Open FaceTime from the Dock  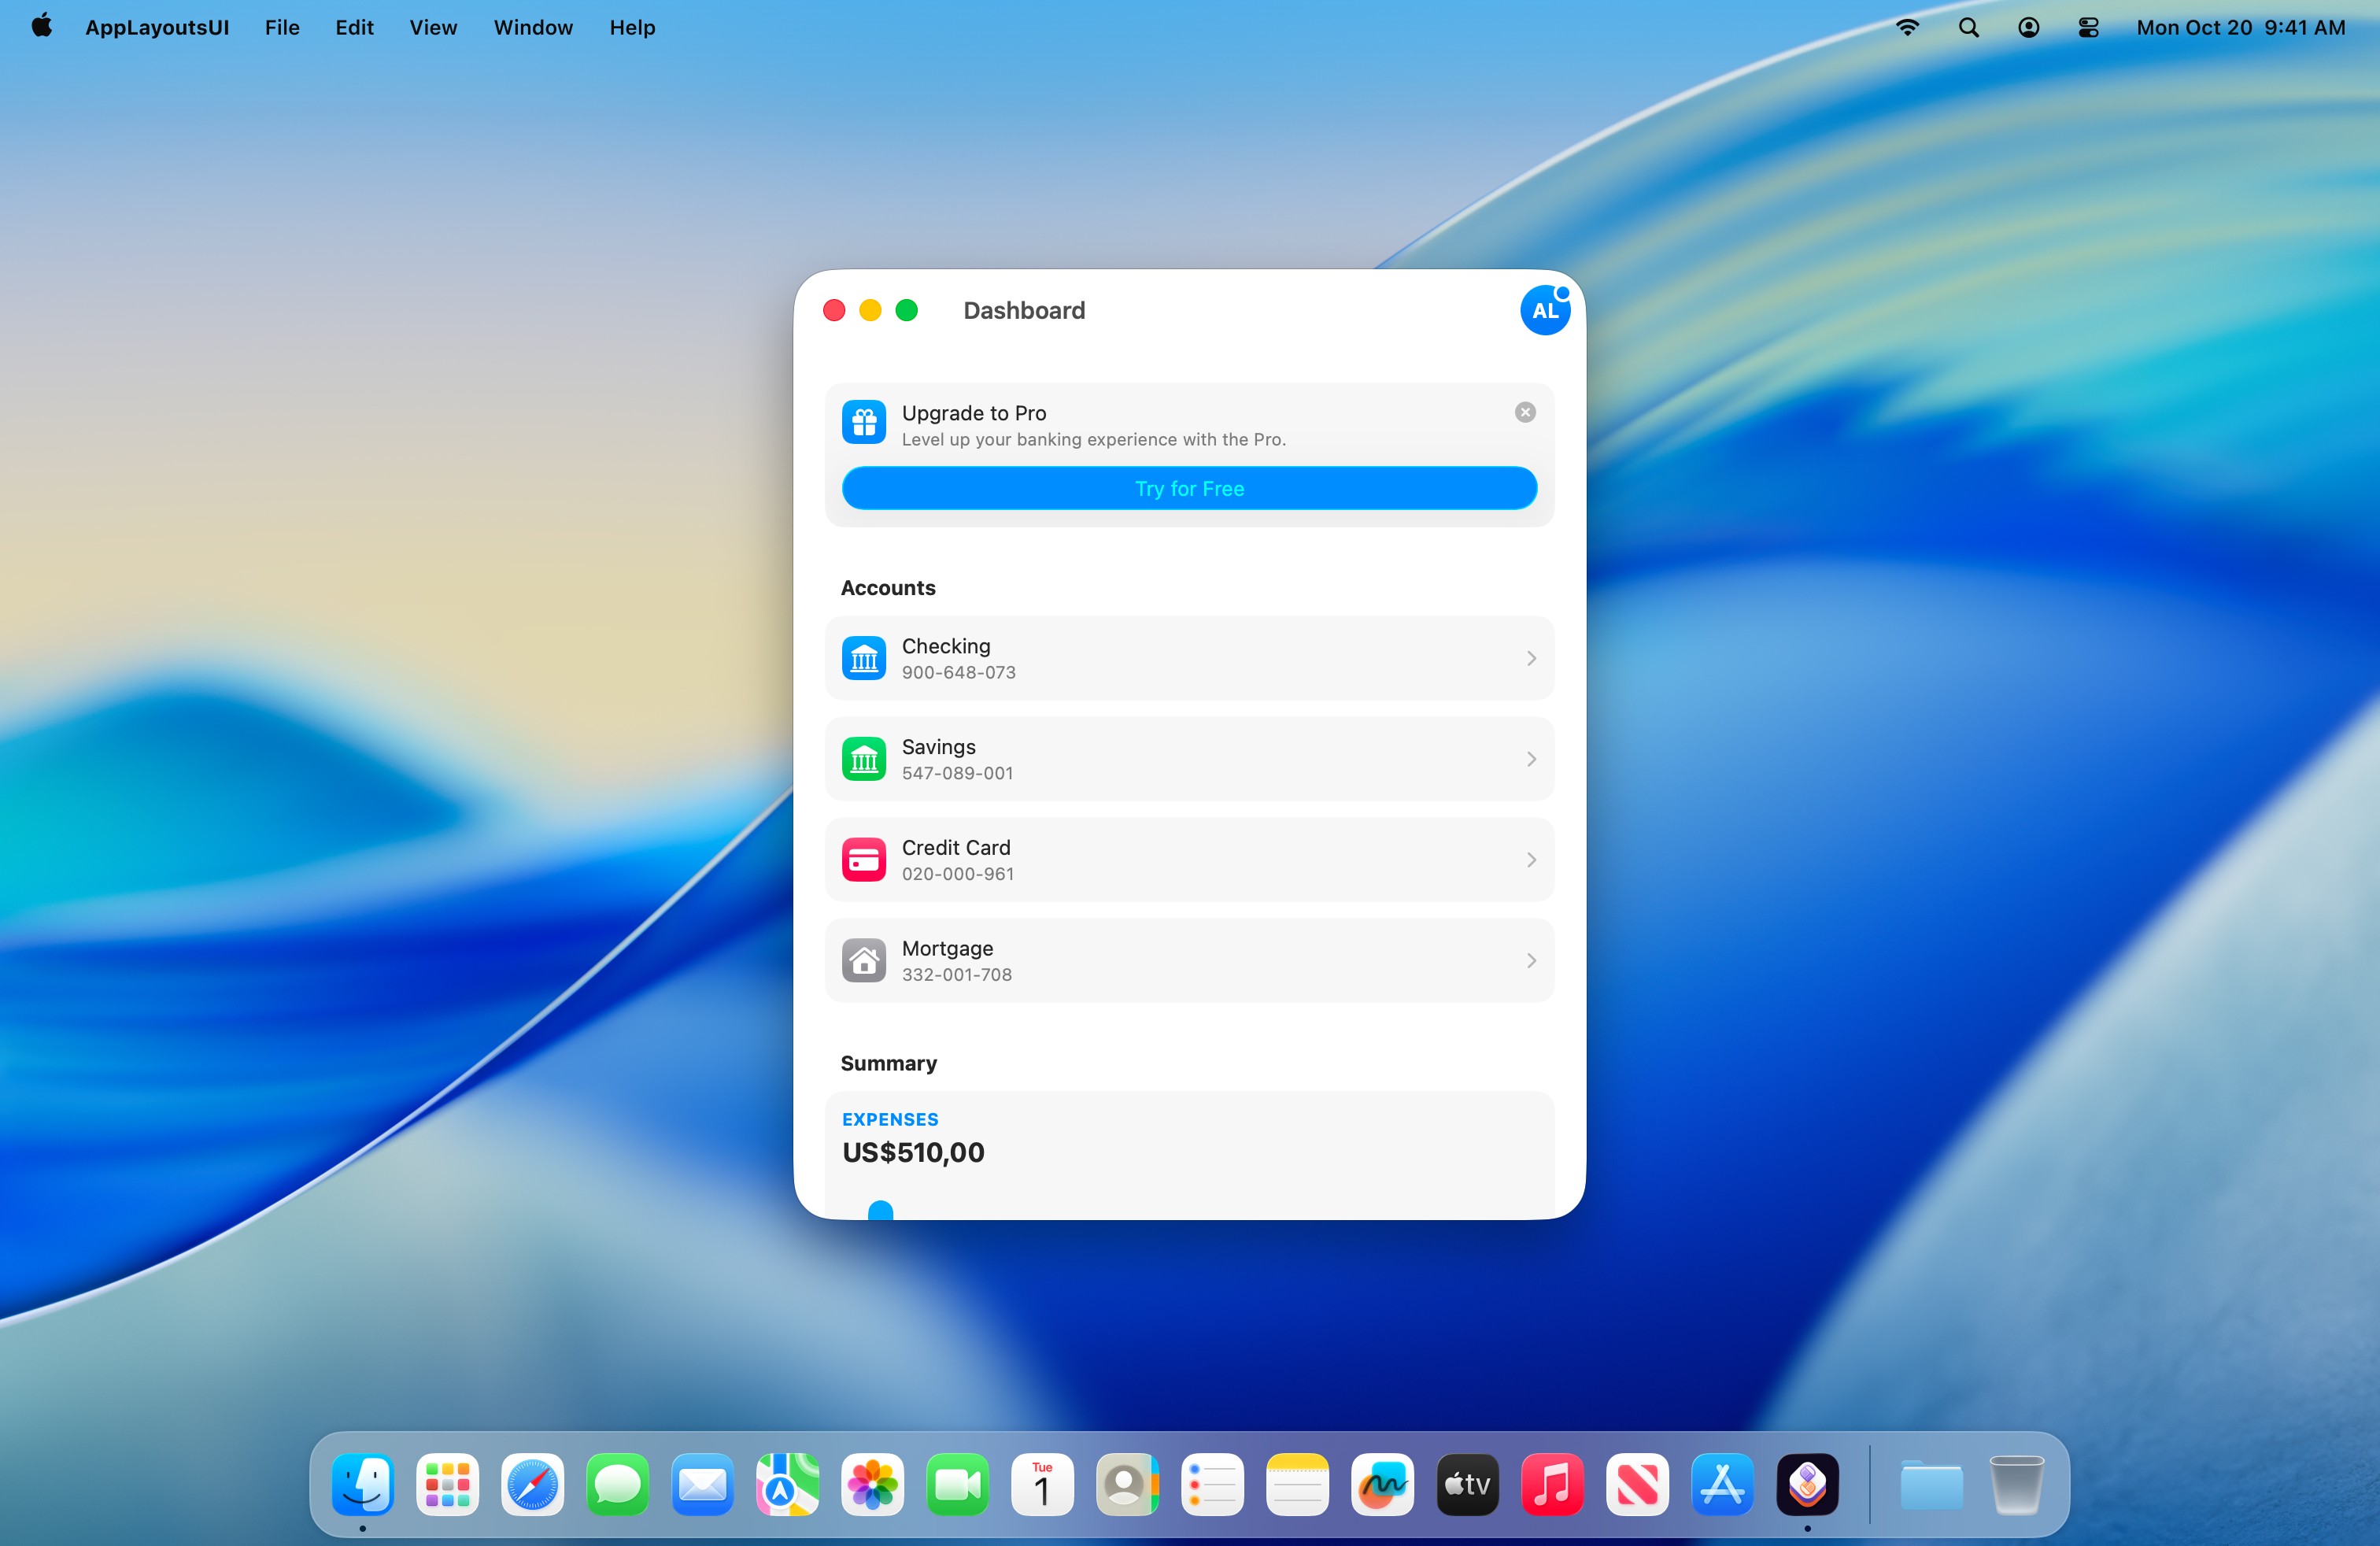(957, 1484)
